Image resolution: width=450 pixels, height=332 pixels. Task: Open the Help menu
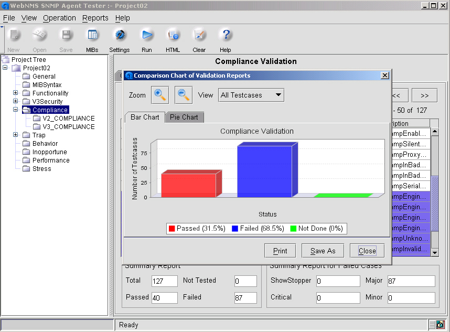[123, 18]
